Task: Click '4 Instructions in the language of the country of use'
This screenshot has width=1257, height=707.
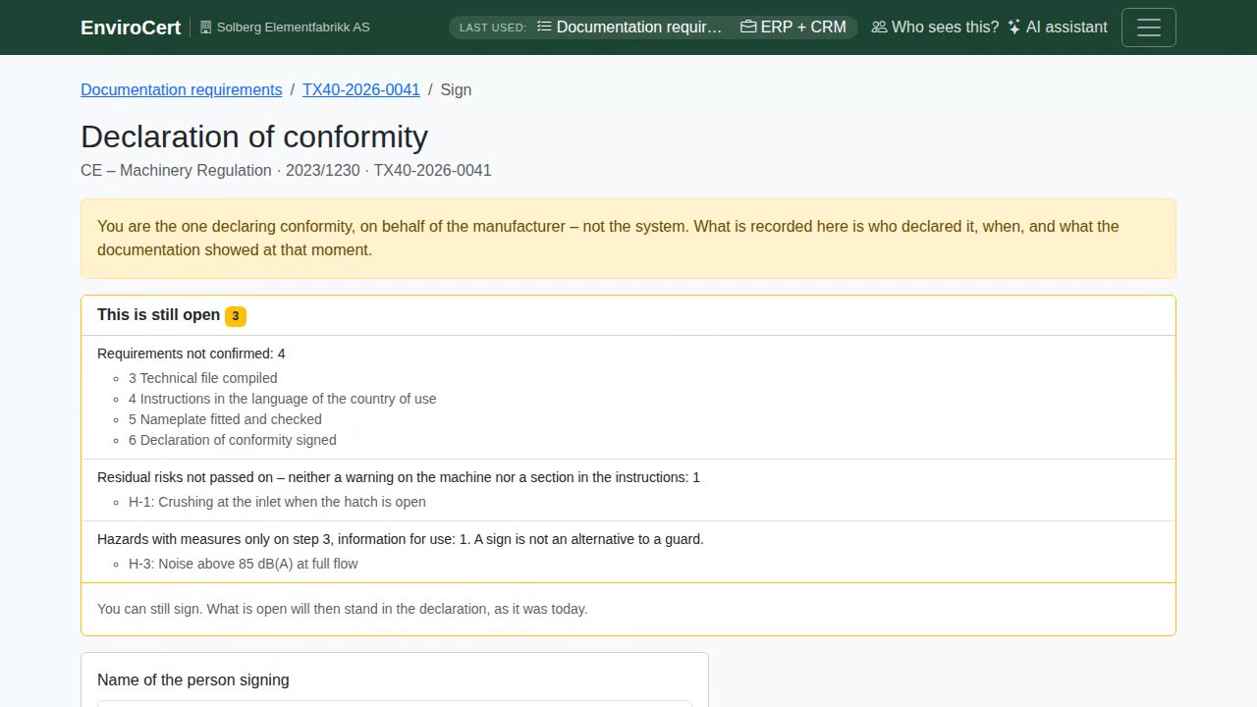Action: (x=283, y=399)
